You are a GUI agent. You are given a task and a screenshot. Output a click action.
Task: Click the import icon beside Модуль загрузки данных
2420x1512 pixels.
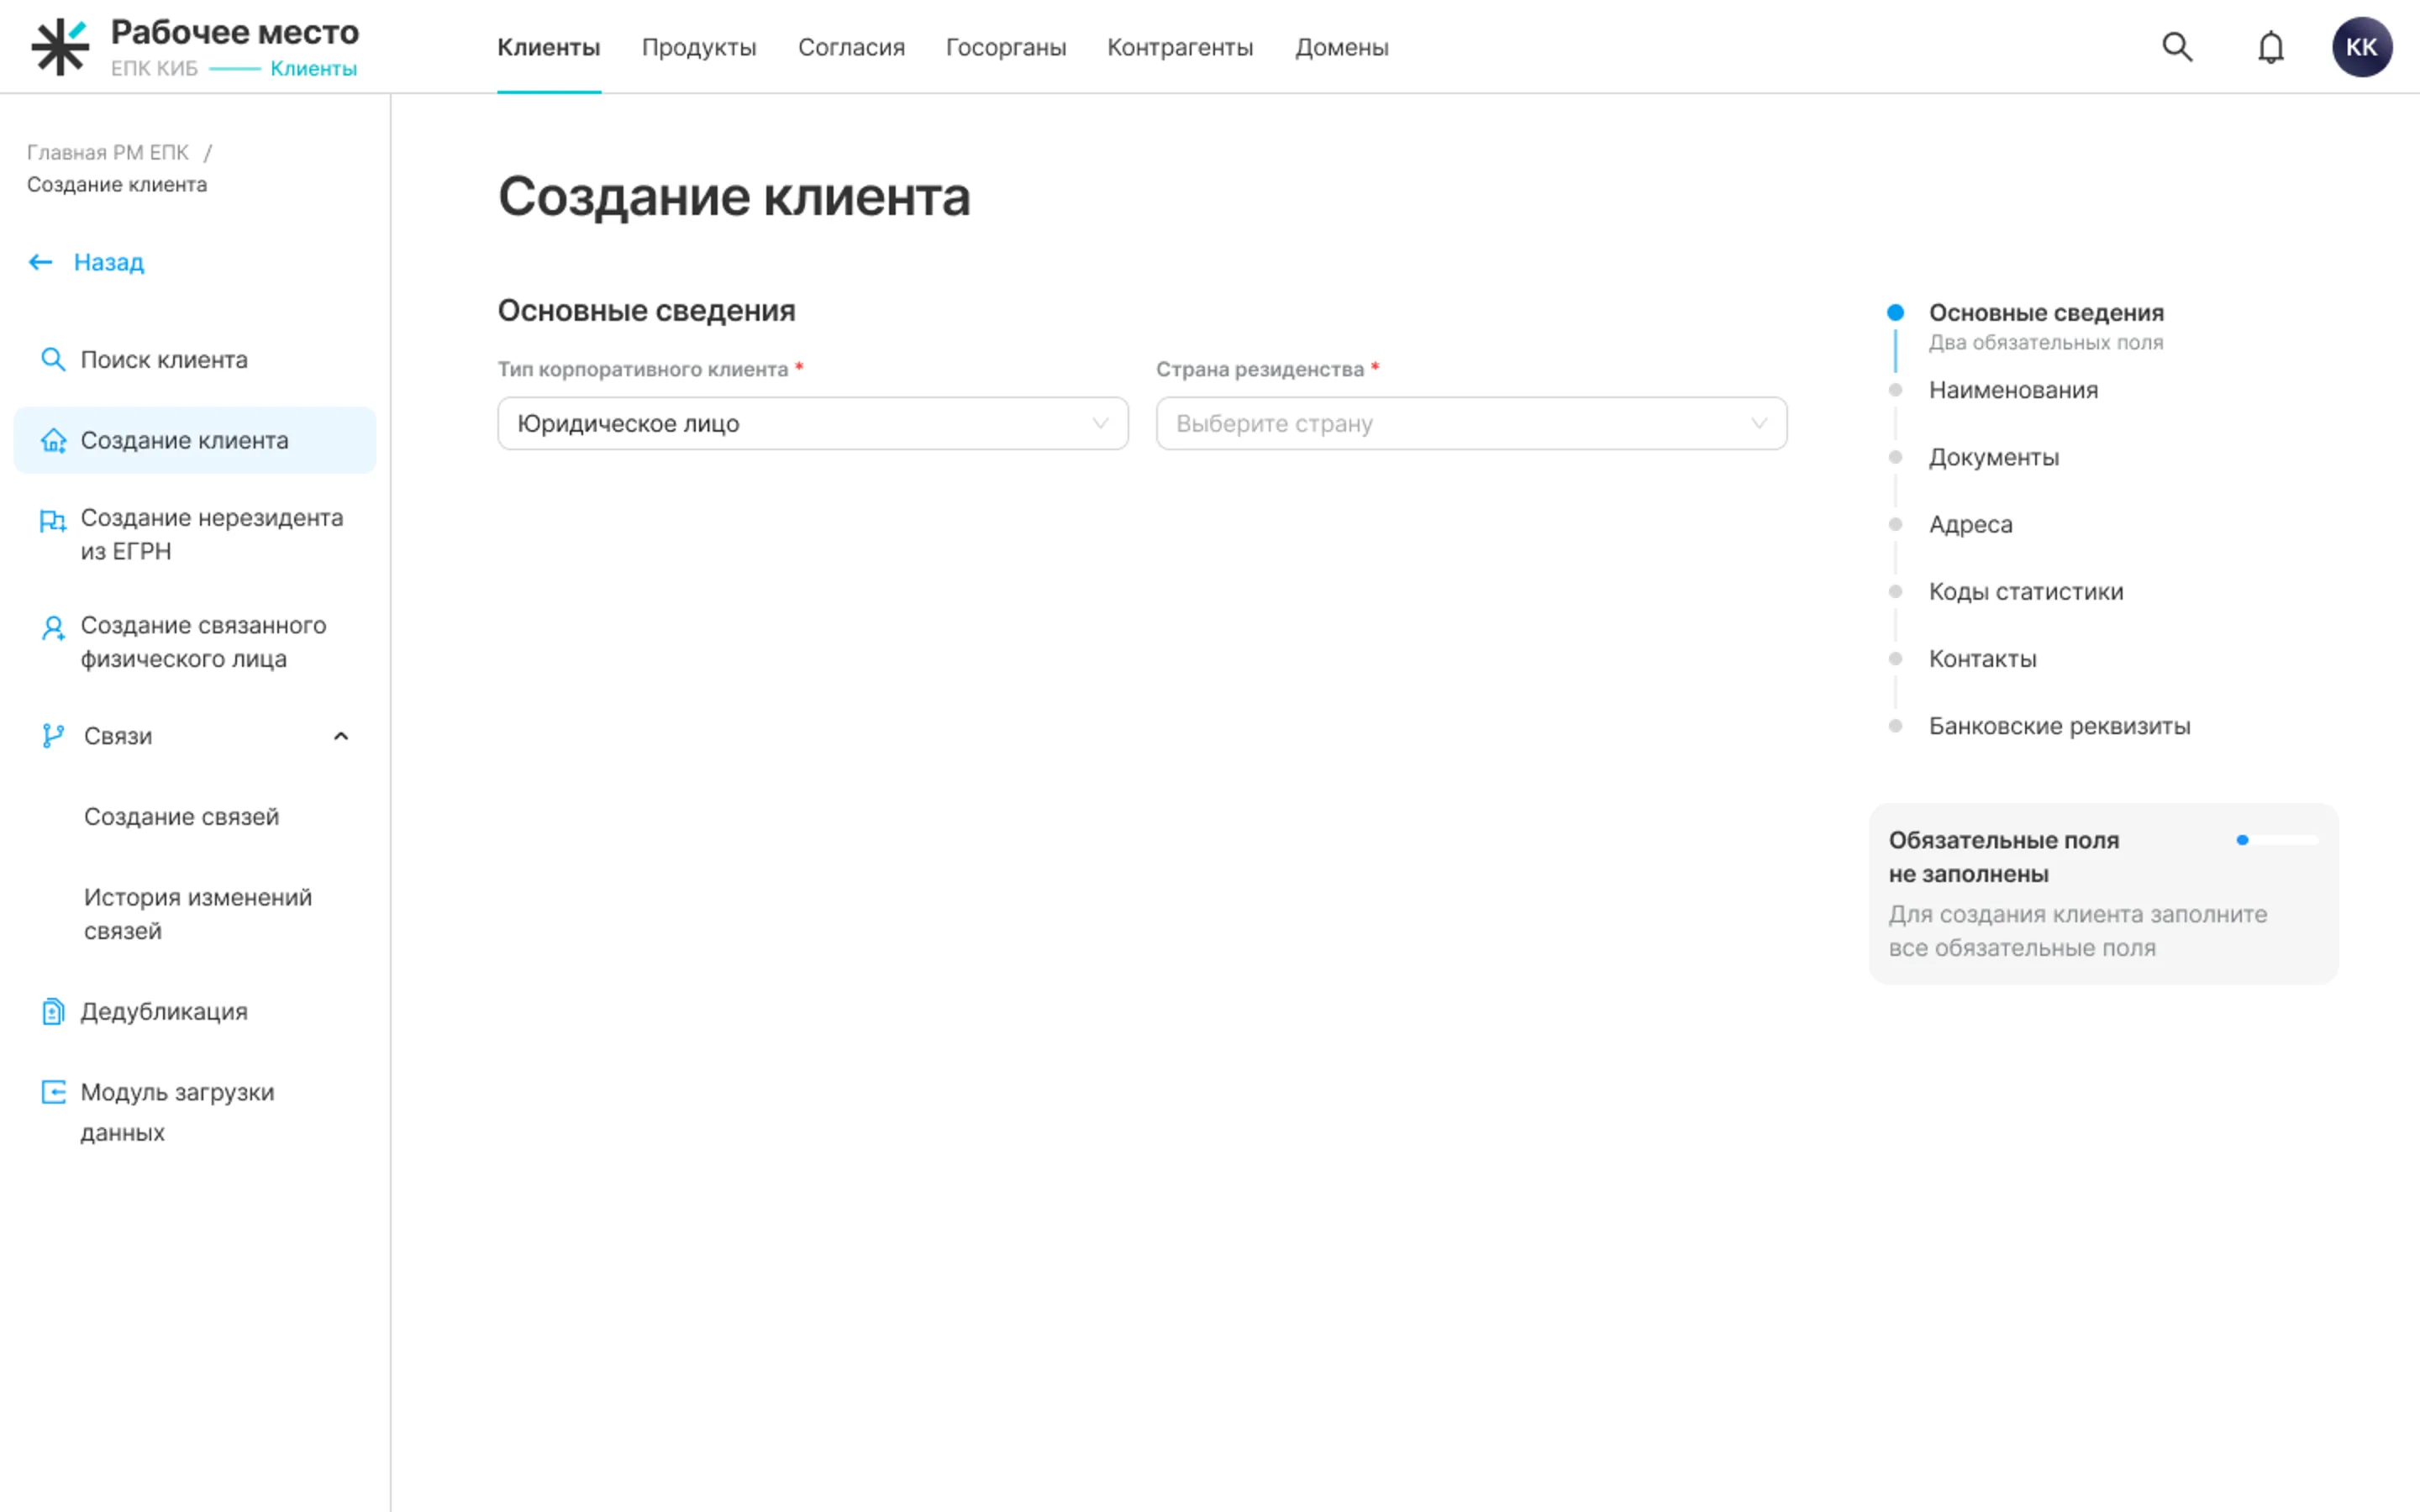53,1092
